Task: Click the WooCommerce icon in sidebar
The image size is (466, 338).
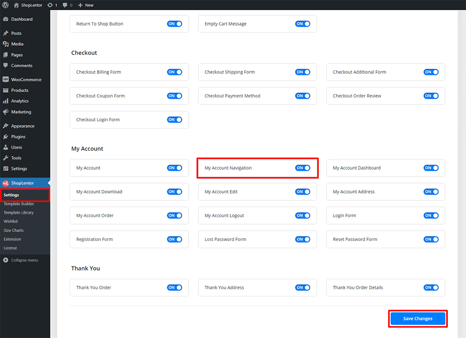Action: [x=6, y=80]
